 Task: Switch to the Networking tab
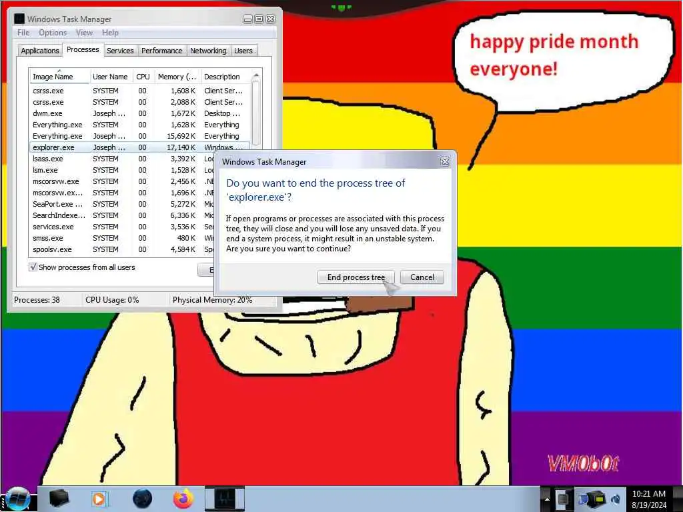tap(208, 51)
